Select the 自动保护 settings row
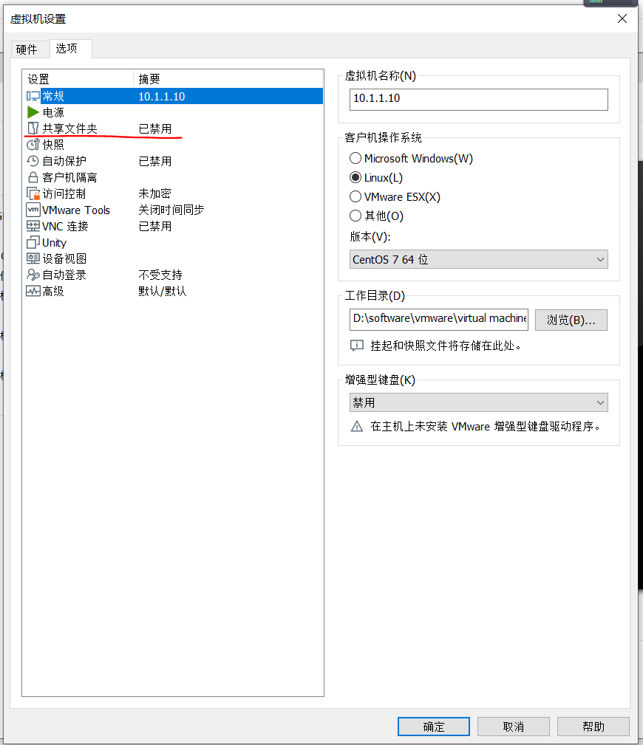Screen dimensions: 643x745 [174, 161]
